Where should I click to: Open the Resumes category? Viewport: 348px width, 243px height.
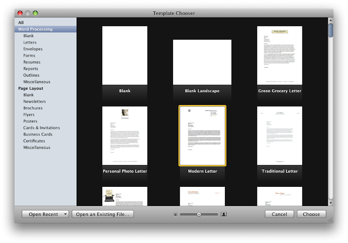32,62
